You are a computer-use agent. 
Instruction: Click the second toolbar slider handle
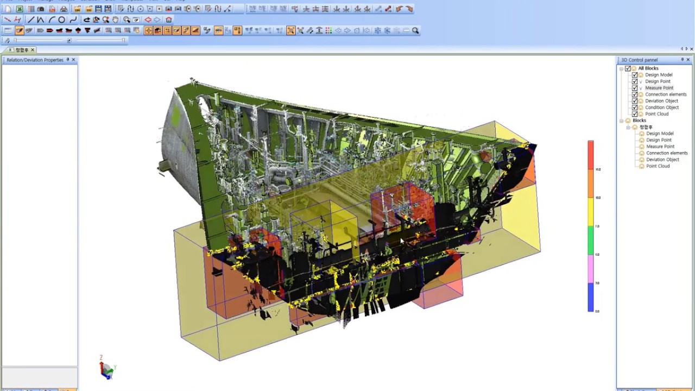coord(123,40)
